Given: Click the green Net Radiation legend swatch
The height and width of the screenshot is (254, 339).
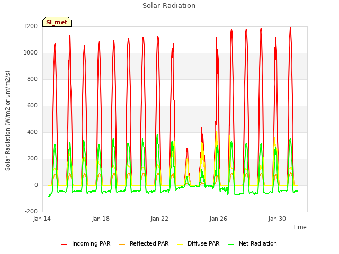Looking at the screenshot, I should coord(231,244).
